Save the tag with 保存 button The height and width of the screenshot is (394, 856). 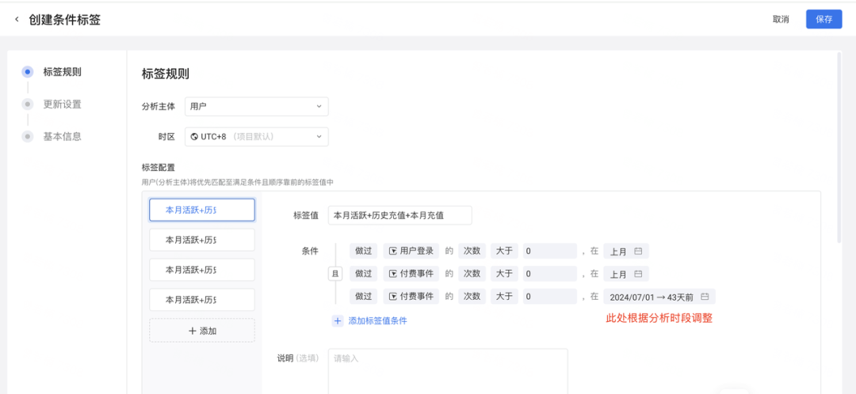824,20
